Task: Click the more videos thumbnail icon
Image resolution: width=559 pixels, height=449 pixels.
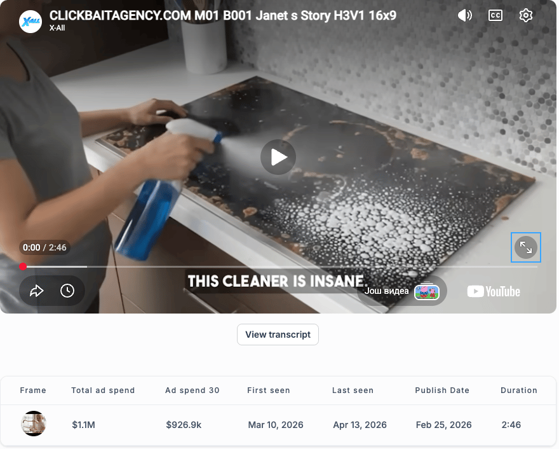Action: coord(427,291)
